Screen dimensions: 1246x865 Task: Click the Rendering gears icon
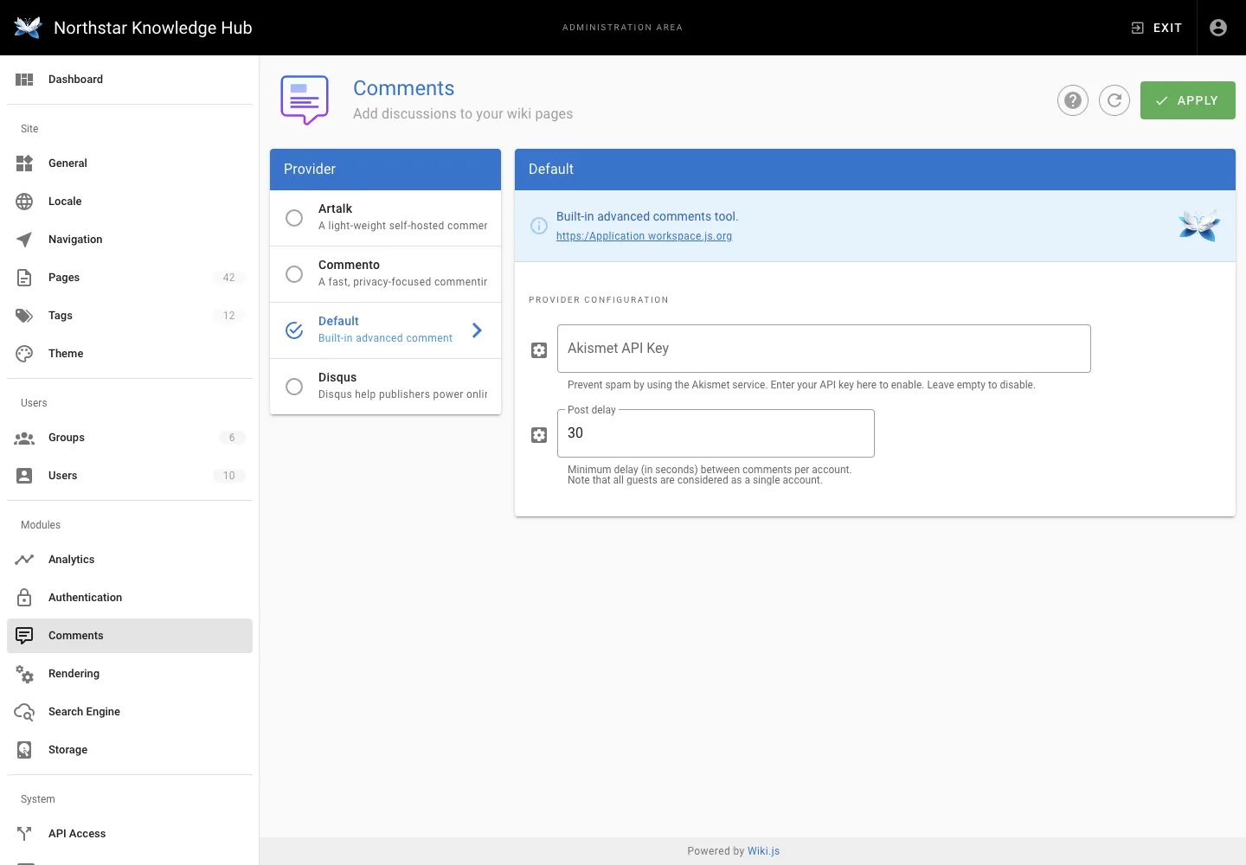click(24, 674)
